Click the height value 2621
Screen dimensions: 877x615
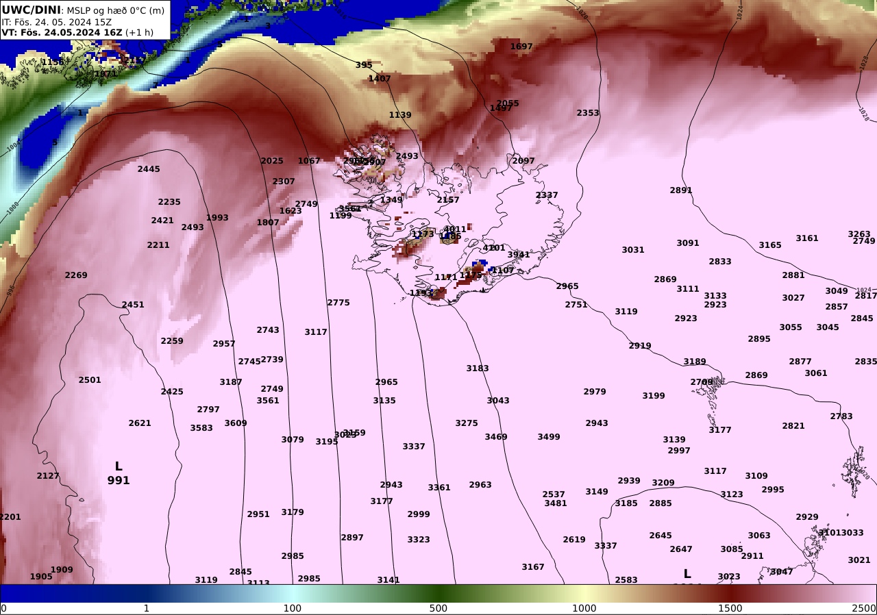[x=140, y=423]
